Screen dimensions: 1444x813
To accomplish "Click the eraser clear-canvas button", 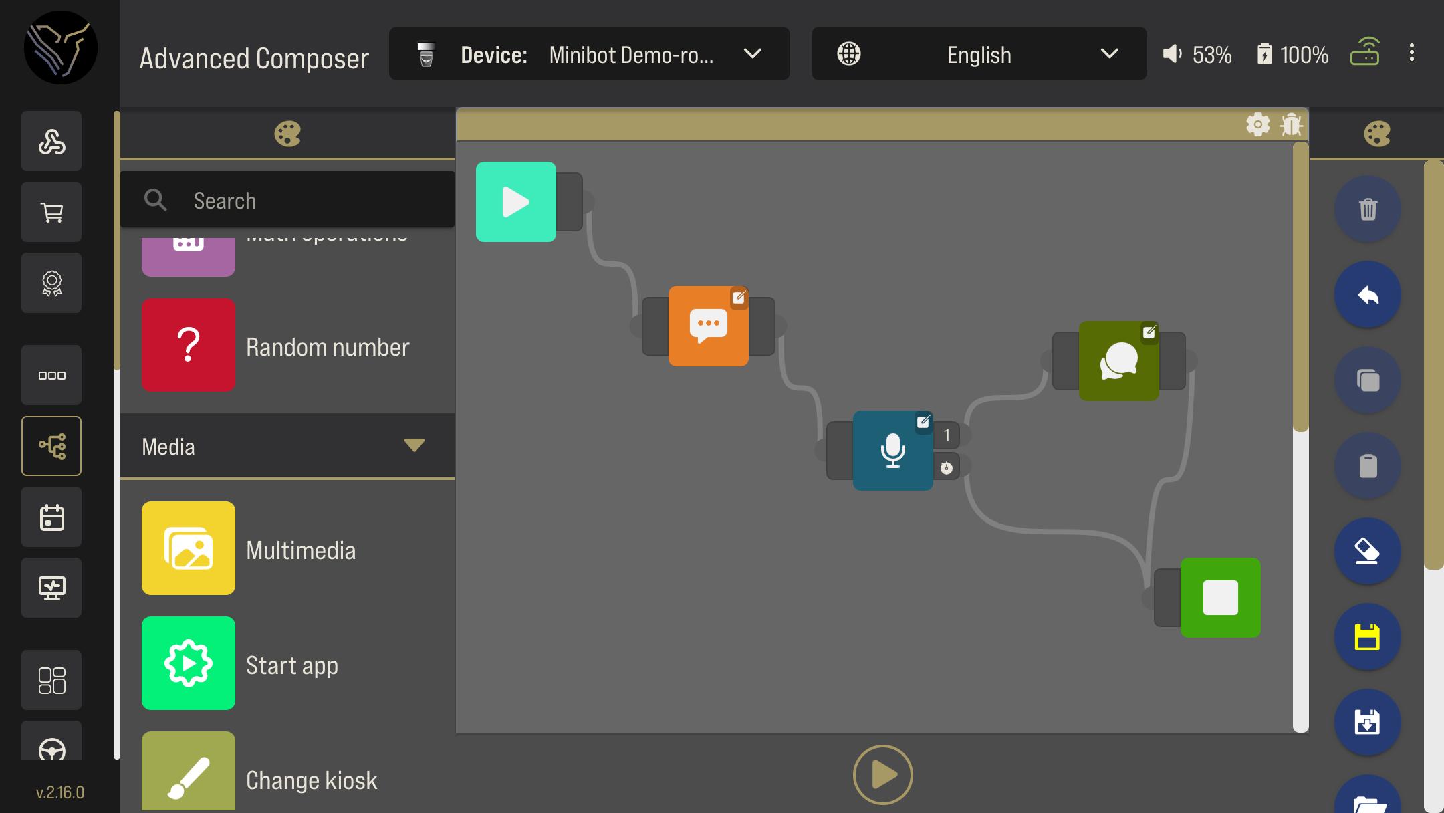I will point(1368,551).
